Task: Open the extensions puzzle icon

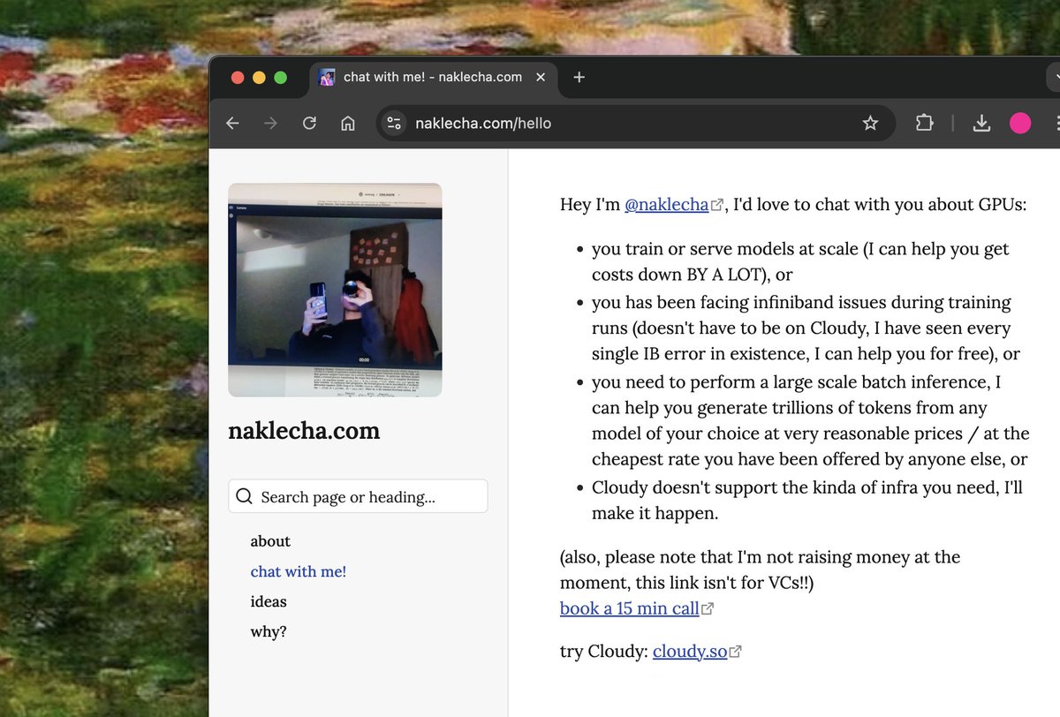Action: point(924,124)
